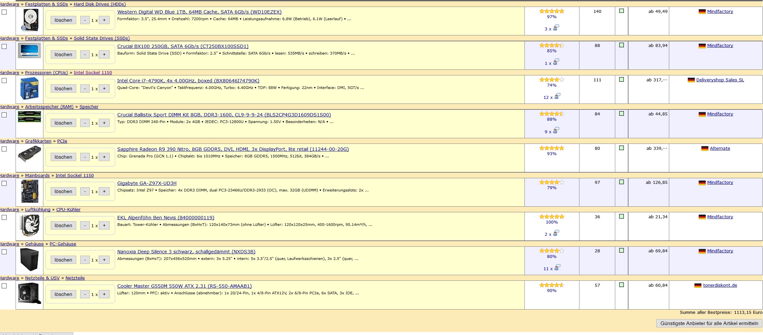Tick the selection checkbox for the EKL Alpenföhn Ben Nevis
763x335 pixels.
pyautogui.click(x=4, y=217)
